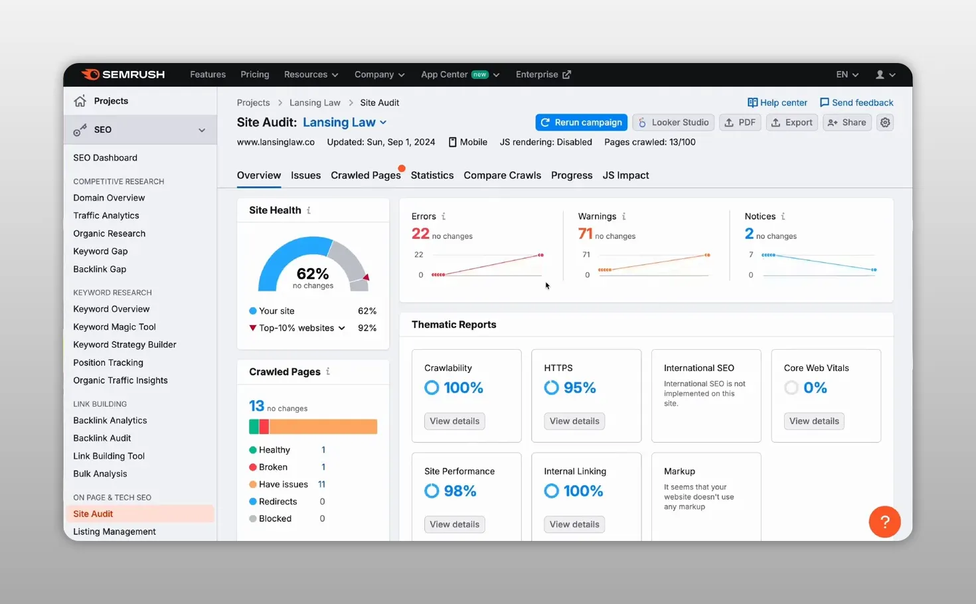976x604 pixels.
Task: Expand the Top-10% websites dropdown
Action: (x=342, y=329)
